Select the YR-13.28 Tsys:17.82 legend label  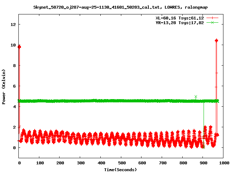(180, 23)
